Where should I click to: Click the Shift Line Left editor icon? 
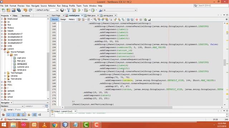(x=128, y=20)
